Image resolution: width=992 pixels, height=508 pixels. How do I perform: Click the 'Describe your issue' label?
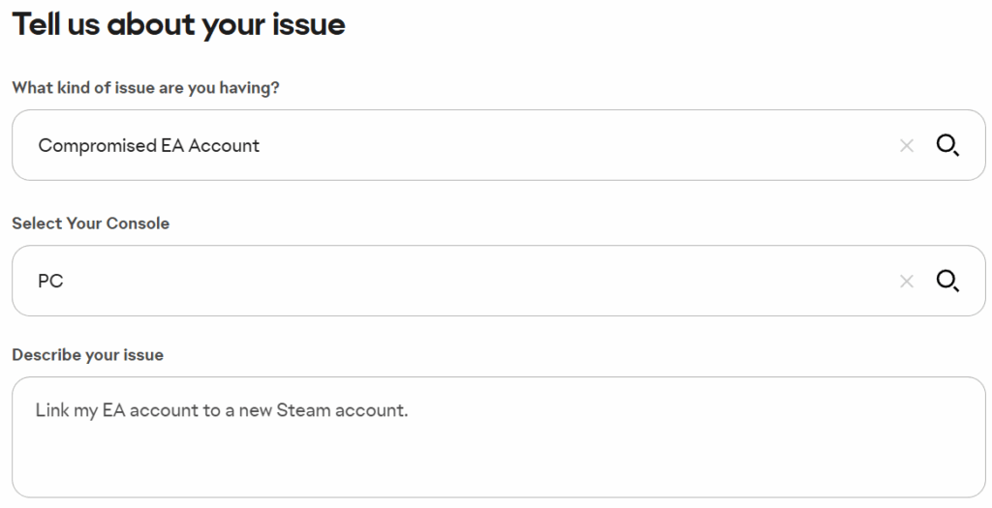88,355
